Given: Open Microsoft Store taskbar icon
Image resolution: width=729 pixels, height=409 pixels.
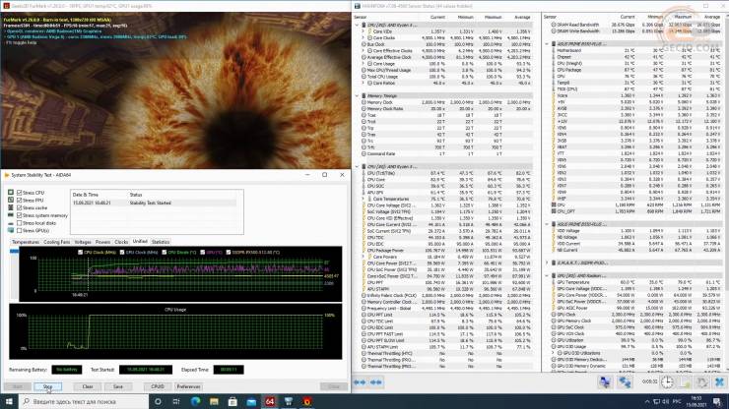Looking at the screenshot, I should click(232, 401).
